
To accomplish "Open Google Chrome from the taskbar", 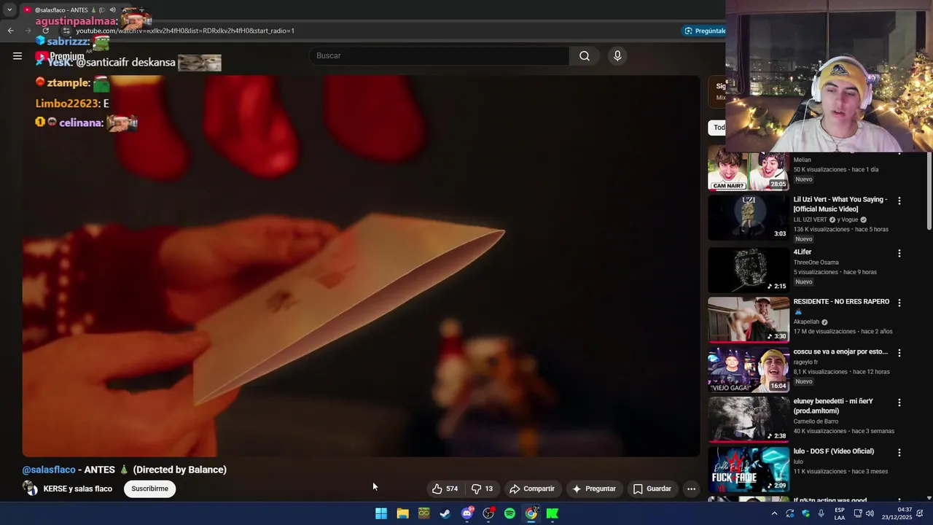I will (531, 513).
